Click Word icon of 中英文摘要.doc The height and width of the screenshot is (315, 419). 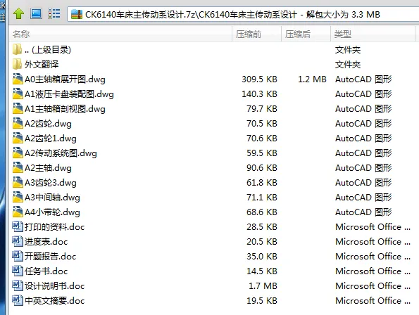(x=18, y=300)
